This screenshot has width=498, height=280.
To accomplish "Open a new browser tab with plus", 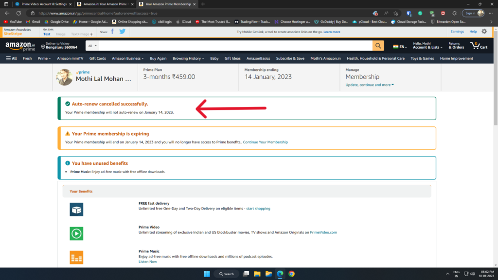I will click(203, 4).
